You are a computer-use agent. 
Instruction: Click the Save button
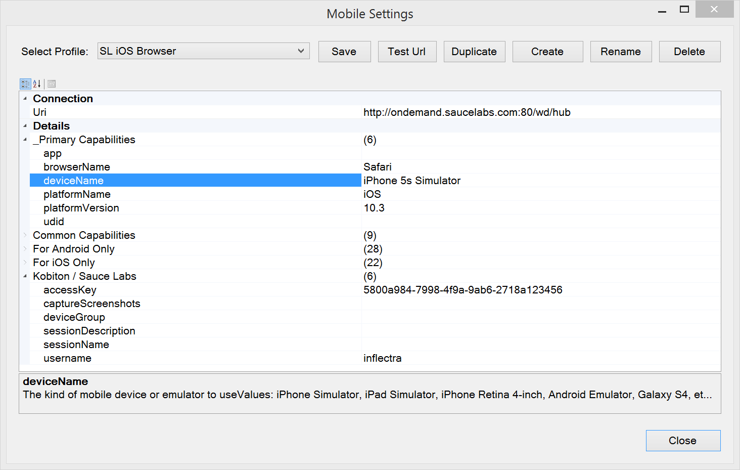tap(344, 52)
